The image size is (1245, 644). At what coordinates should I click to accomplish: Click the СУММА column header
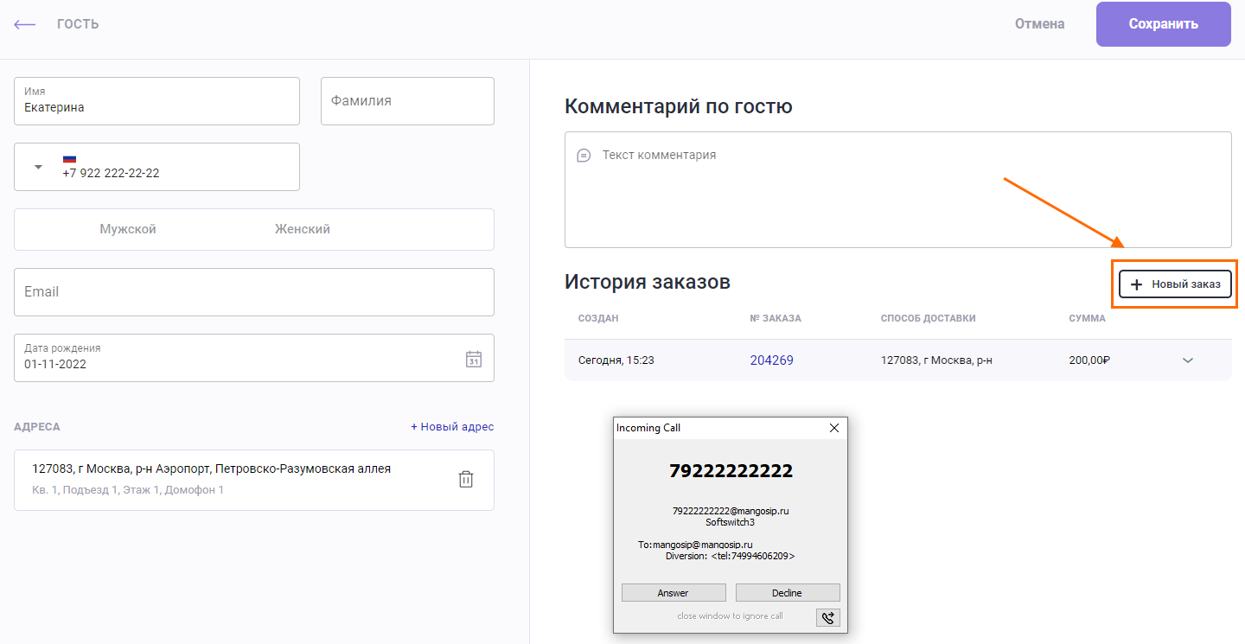1088,318
